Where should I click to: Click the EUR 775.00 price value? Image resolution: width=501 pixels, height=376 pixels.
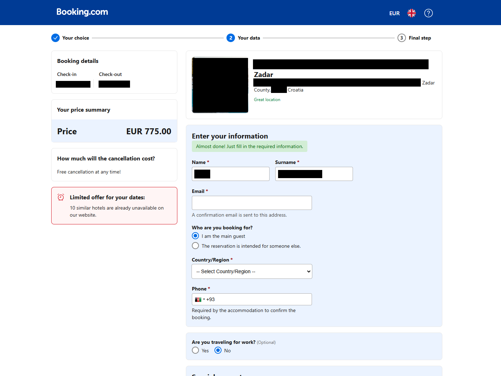[149, 131]
